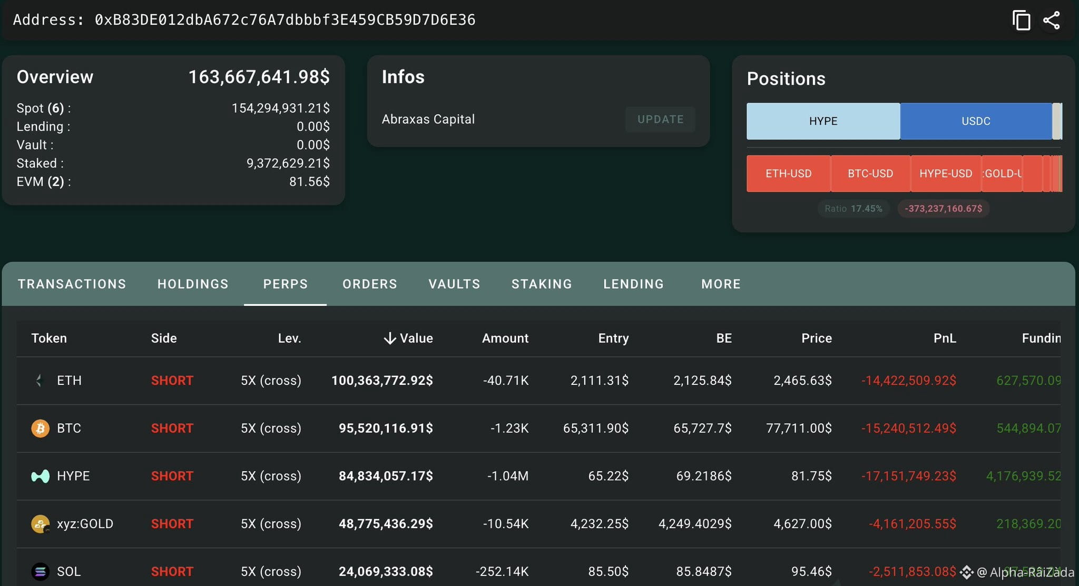
Task: Select the ORDERS tab
Action: point(370,284)
